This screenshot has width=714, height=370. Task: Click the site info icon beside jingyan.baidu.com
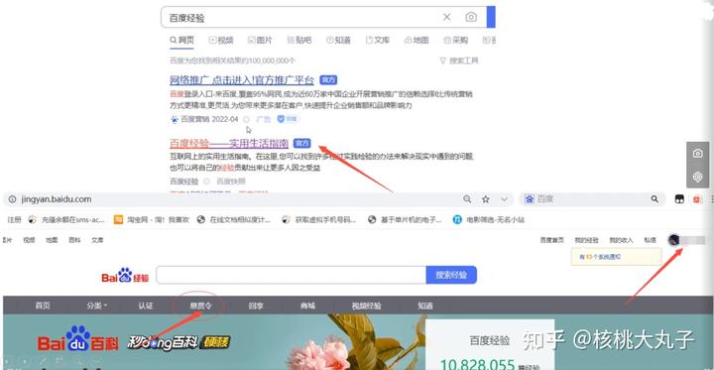(x=12, y=199)
